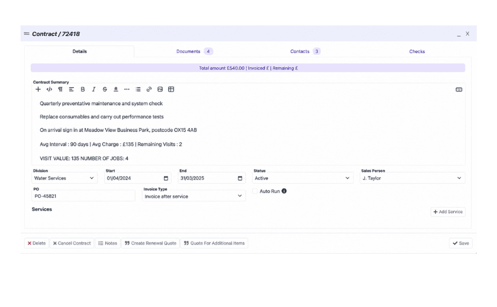Open the Notes button

pyautogui.click(x=108, y=243)
